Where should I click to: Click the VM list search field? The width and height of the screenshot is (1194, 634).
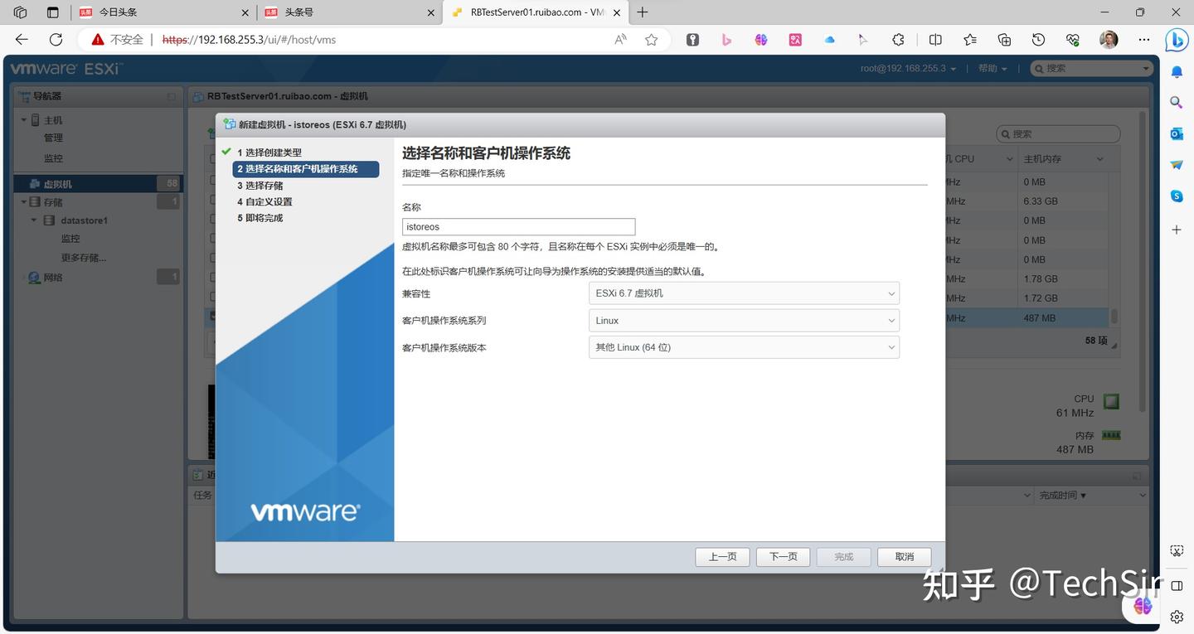[x=1058, y=134]
